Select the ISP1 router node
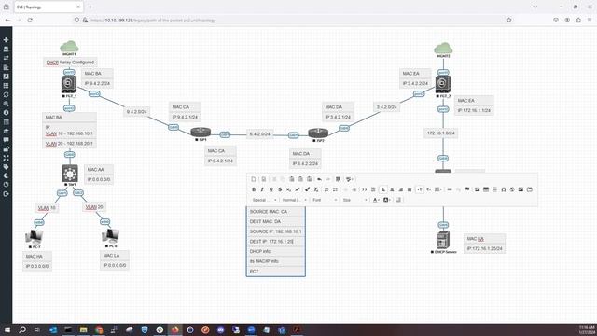The image size is (597, 336). pyautogui.click(x=201, y=133)
